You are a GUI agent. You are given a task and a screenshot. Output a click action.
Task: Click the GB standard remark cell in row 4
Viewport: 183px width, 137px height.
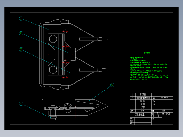click(x=165, y=98)
